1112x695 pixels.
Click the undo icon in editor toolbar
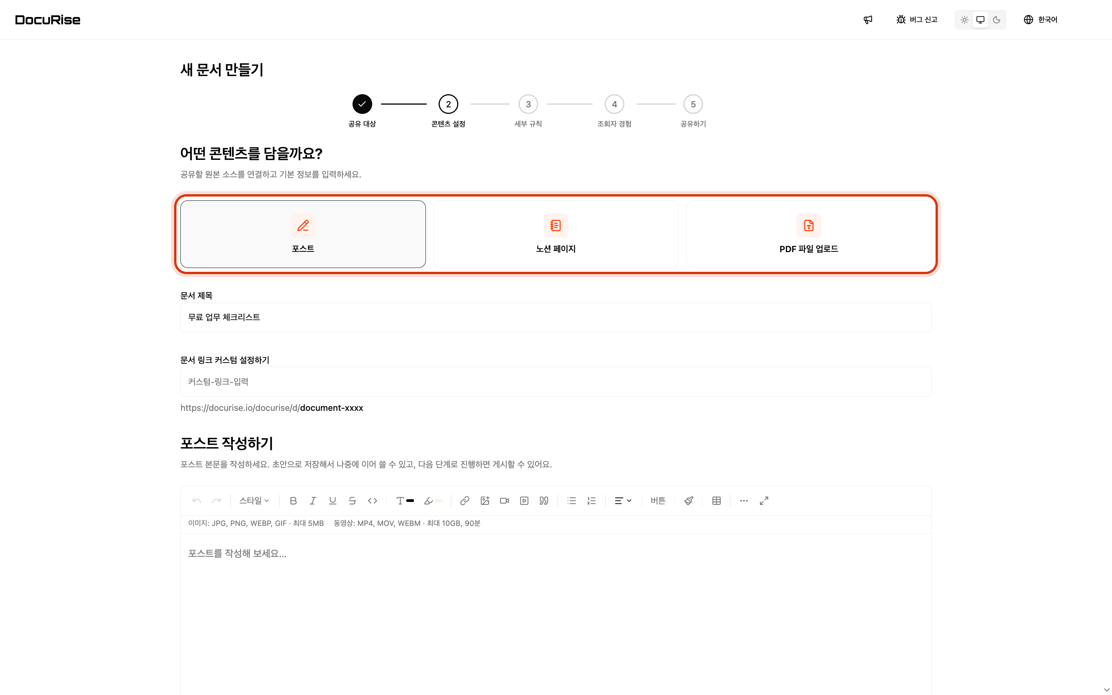pos(197,500)
